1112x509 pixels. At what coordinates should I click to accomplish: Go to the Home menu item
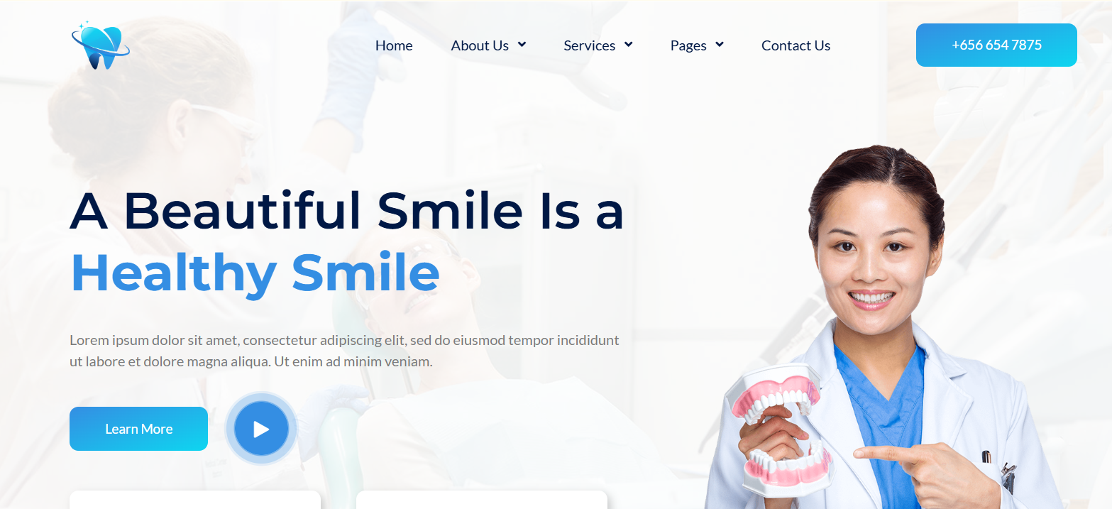[x=394, y=45]
